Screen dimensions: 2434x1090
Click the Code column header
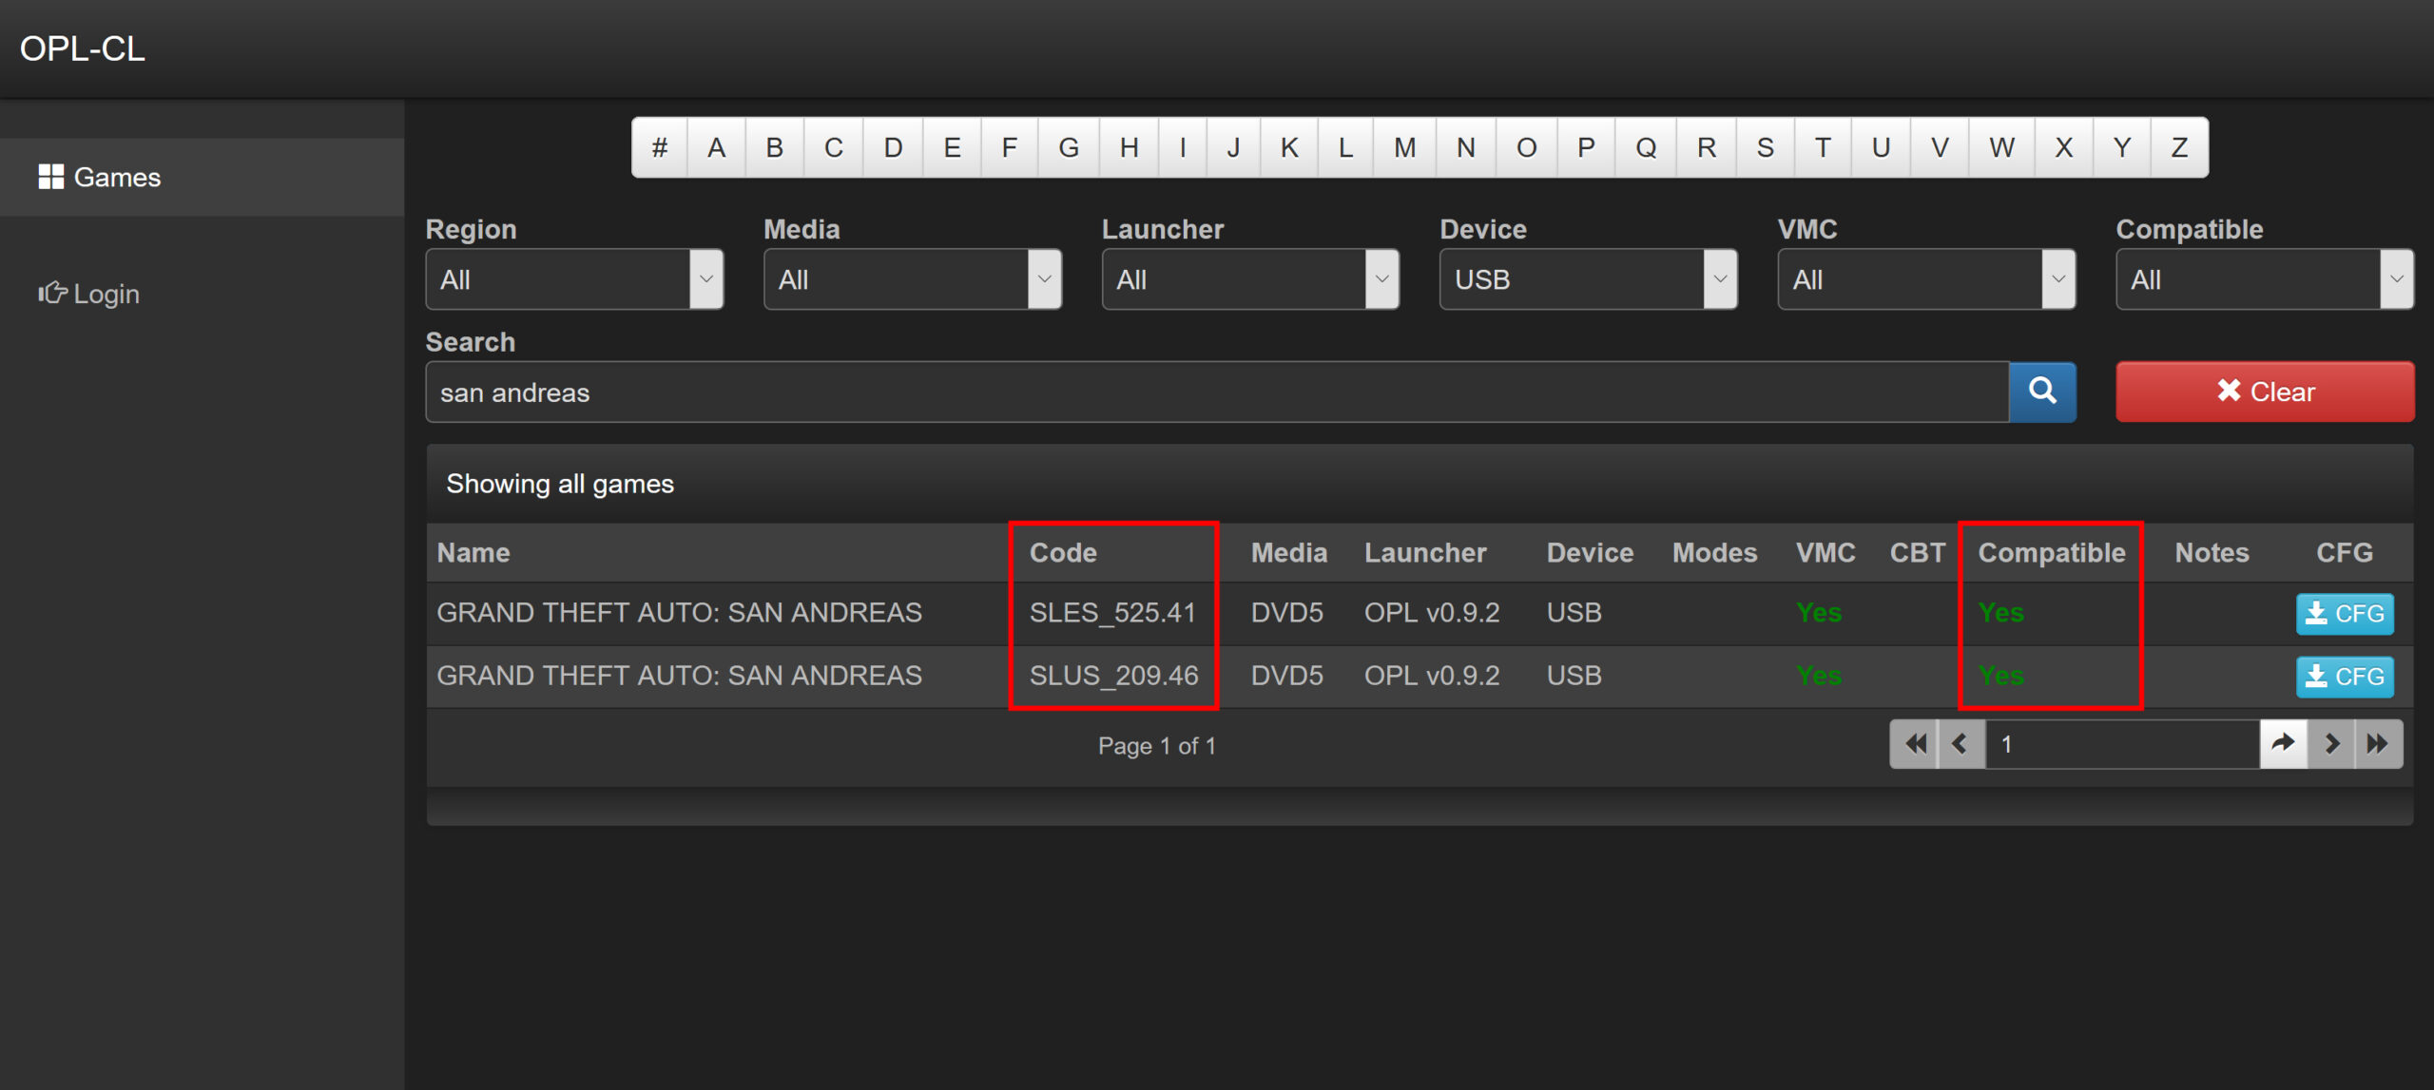click(1063, 553)
